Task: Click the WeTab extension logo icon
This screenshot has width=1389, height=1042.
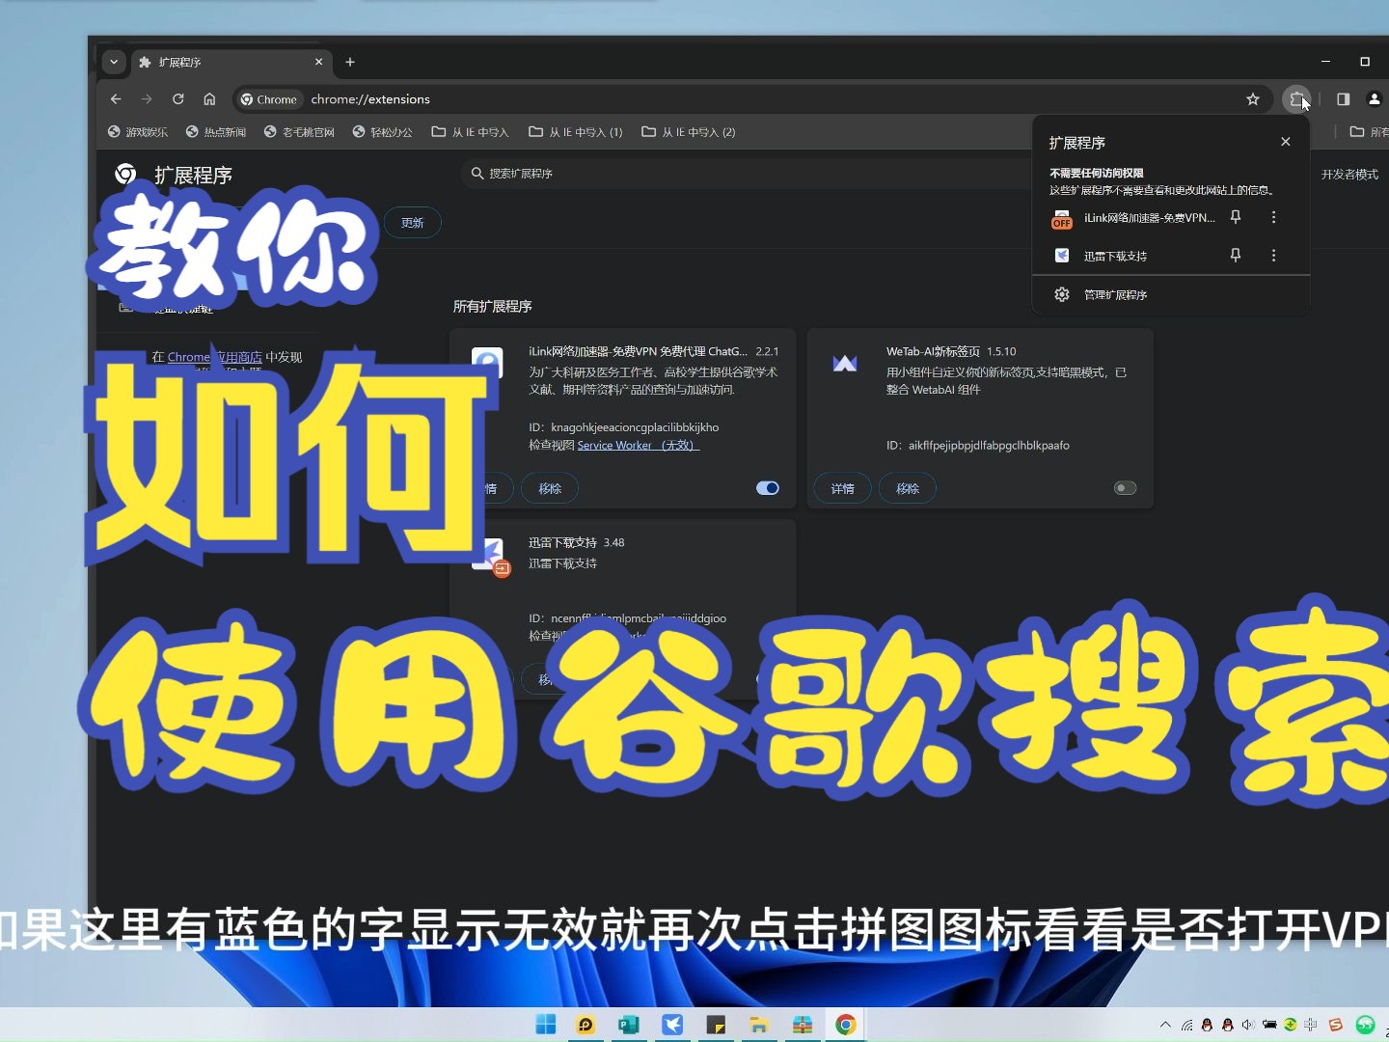Action: pyautogui.click(x=845, y=364)
